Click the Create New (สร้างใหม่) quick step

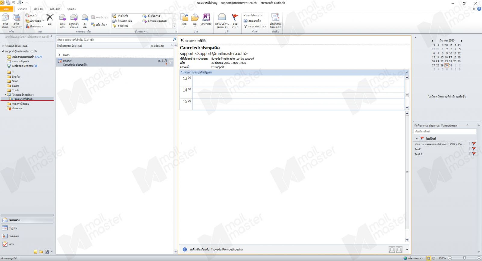[x=120, y=26]
